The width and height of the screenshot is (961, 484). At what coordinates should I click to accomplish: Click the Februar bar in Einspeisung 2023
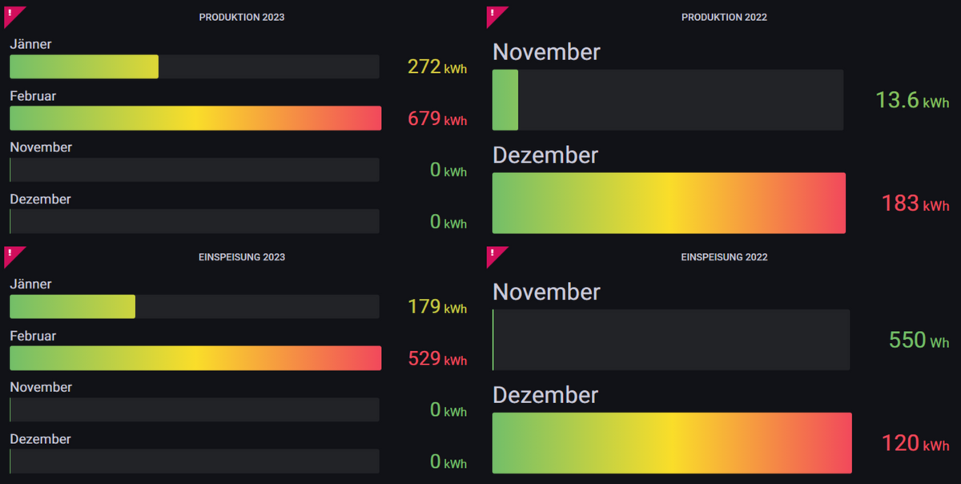(195, 358)
